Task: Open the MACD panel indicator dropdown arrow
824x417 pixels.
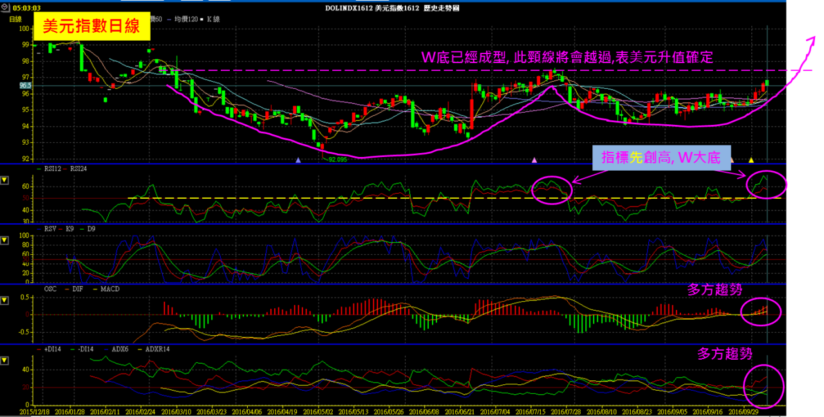Action: pyautogui.click(x=5, y=301)
